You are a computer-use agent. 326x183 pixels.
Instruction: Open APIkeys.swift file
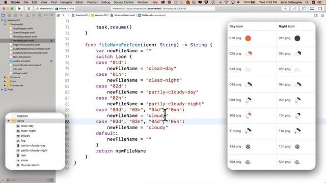click(20, 73)
